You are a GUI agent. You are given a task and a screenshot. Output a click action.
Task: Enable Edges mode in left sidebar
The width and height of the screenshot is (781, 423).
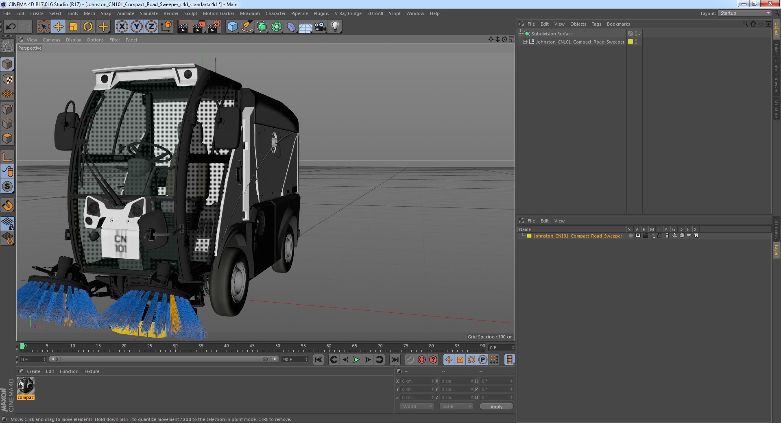click(8, 124)
